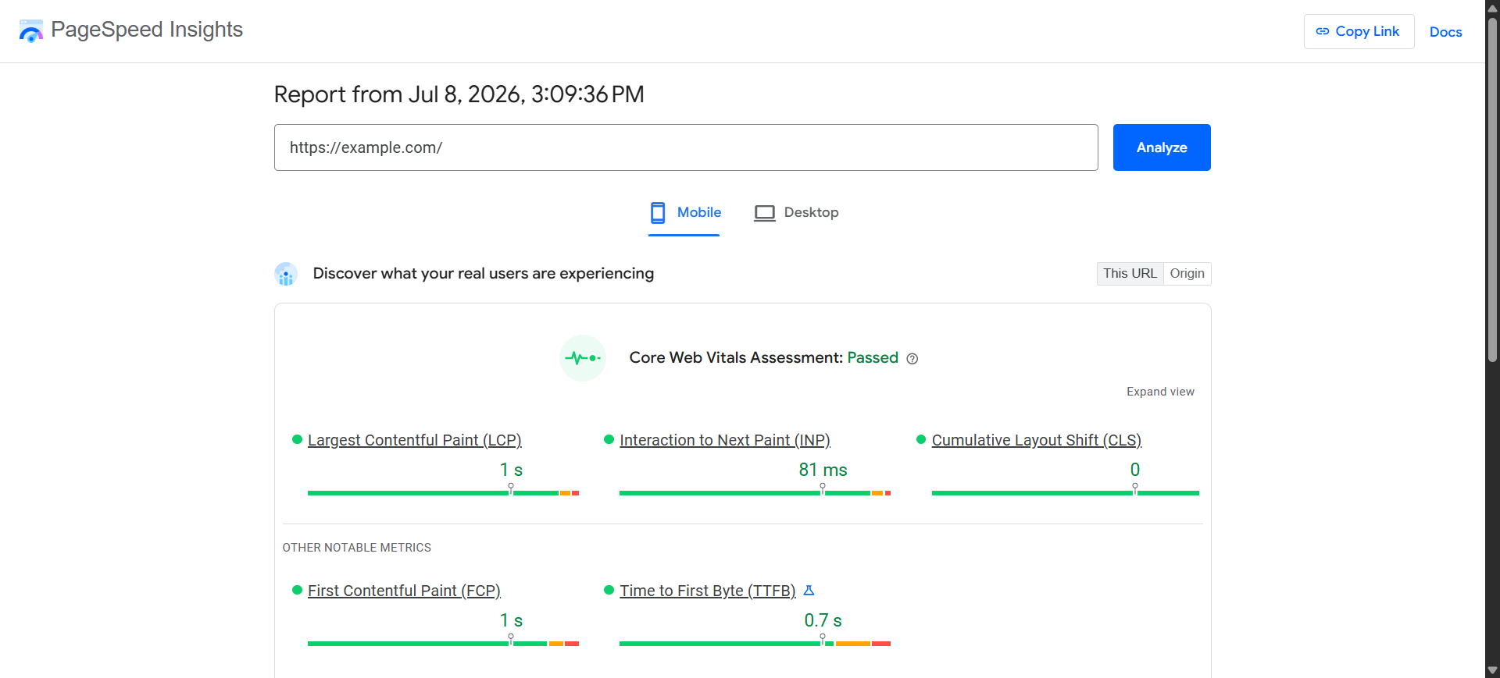Open the Docs link
Screen dimensions: 1500x678
click(x=1446, y=32)
